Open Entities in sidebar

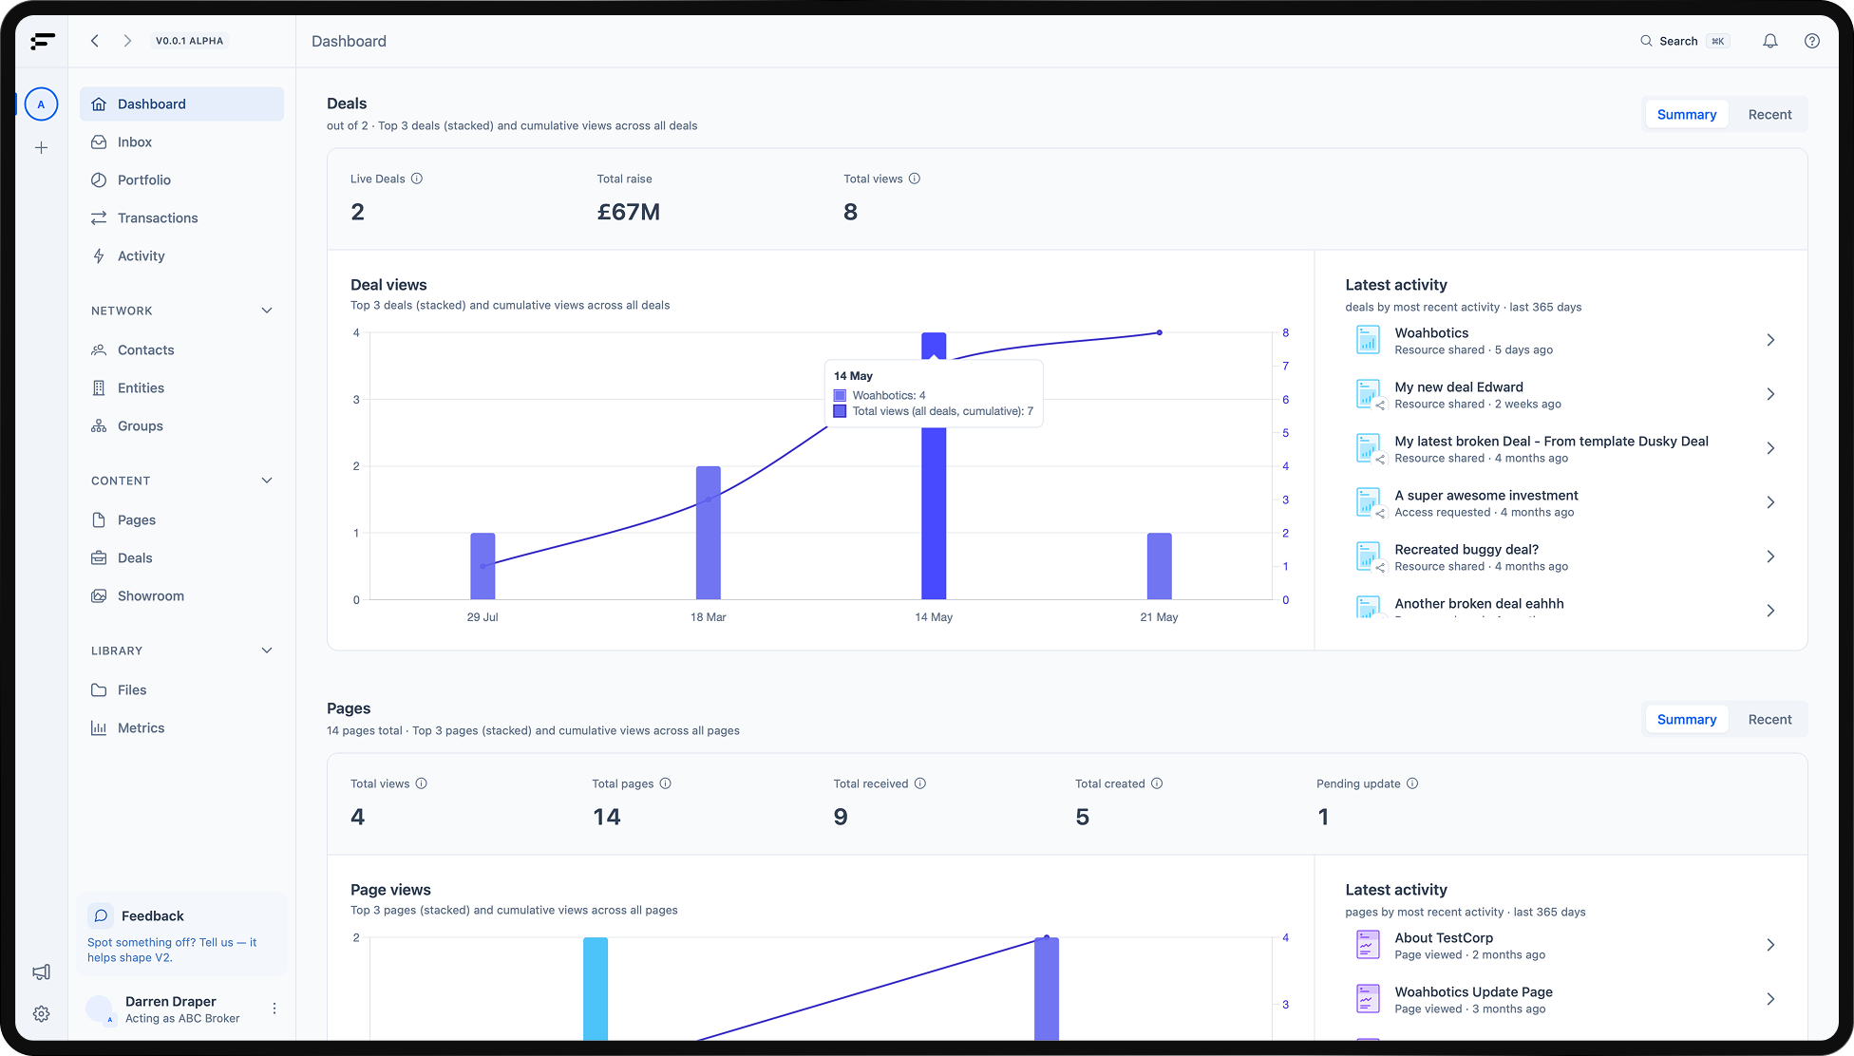pyautogui.click(x=181, y=388)
